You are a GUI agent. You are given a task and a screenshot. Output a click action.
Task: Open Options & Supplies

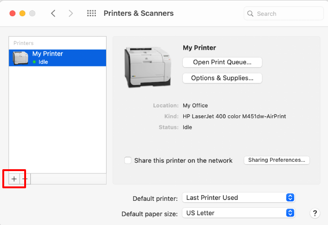coord(222,78)
